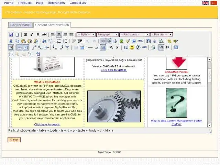Screen dimensions: 220x165
Task: Follow 'Click here for details' under Version 2.0
Action: coord(114,70)
